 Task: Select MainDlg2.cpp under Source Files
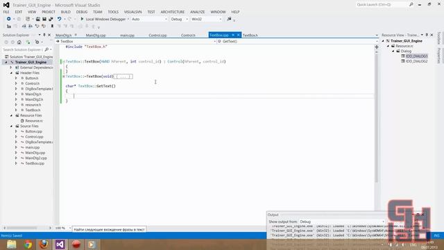coord(36,158)
